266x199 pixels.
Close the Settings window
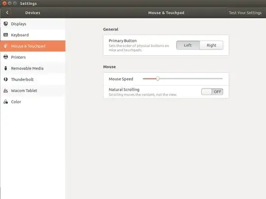pos(4,3)
